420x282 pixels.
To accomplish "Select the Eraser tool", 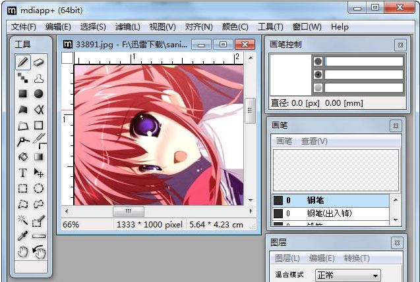I will point(38,62).
